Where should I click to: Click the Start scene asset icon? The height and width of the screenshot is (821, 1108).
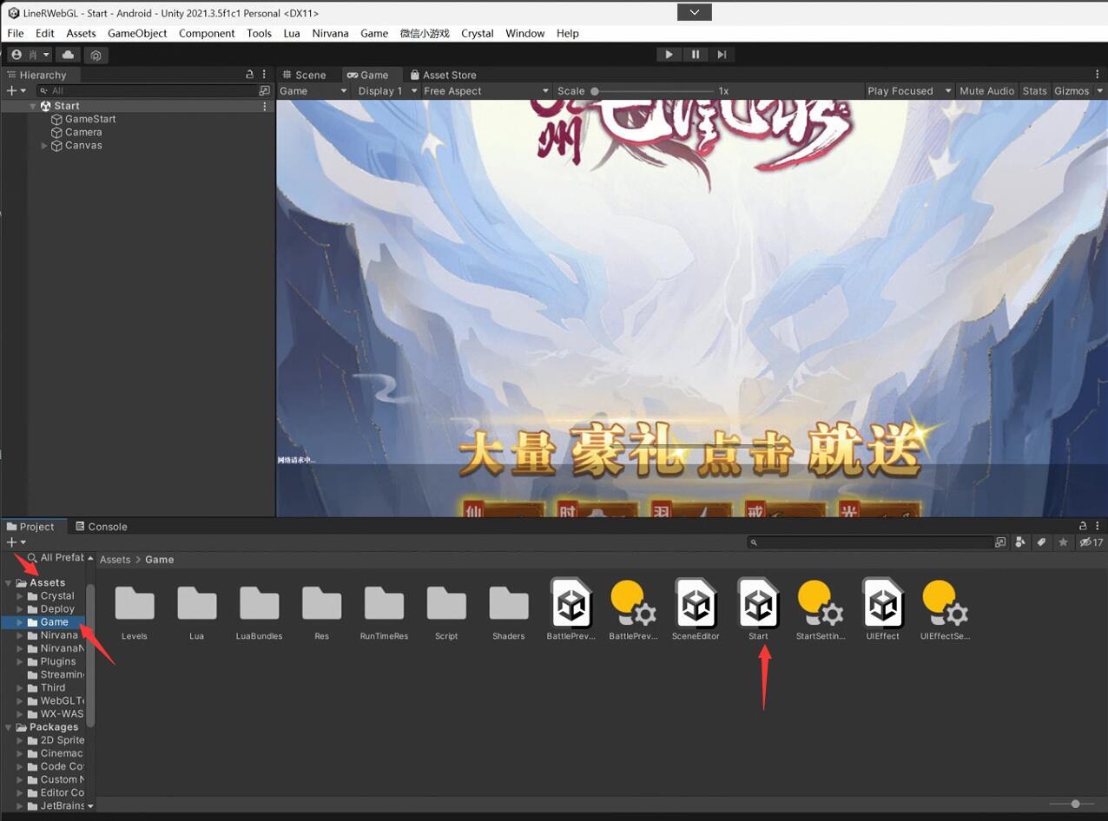click(758, 604)
